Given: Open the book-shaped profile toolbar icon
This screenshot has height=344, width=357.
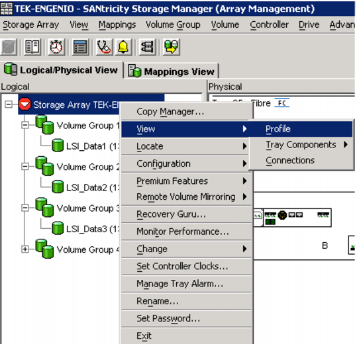Looking at the screenshot, I should (32, 47).
